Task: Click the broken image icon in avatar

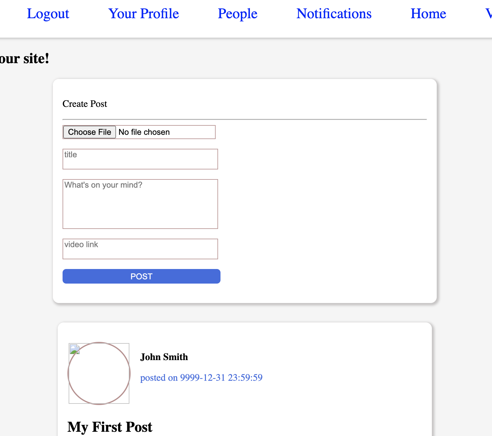Action: pyautogui.click(x=75, y=349)
